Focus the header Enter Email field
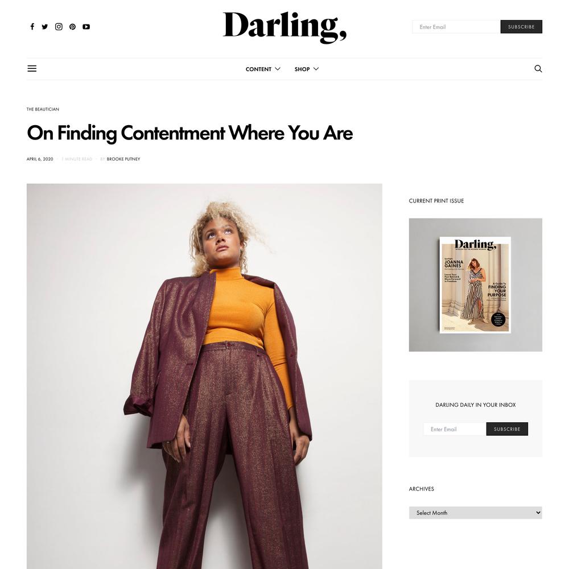Screen dimensions: 569x569 pos(456,27)
